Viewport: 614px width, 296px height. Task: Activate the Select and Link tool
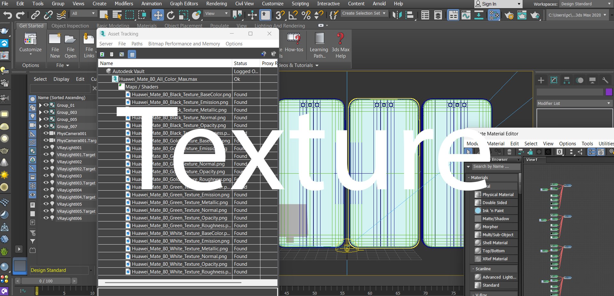pos(35,15)
